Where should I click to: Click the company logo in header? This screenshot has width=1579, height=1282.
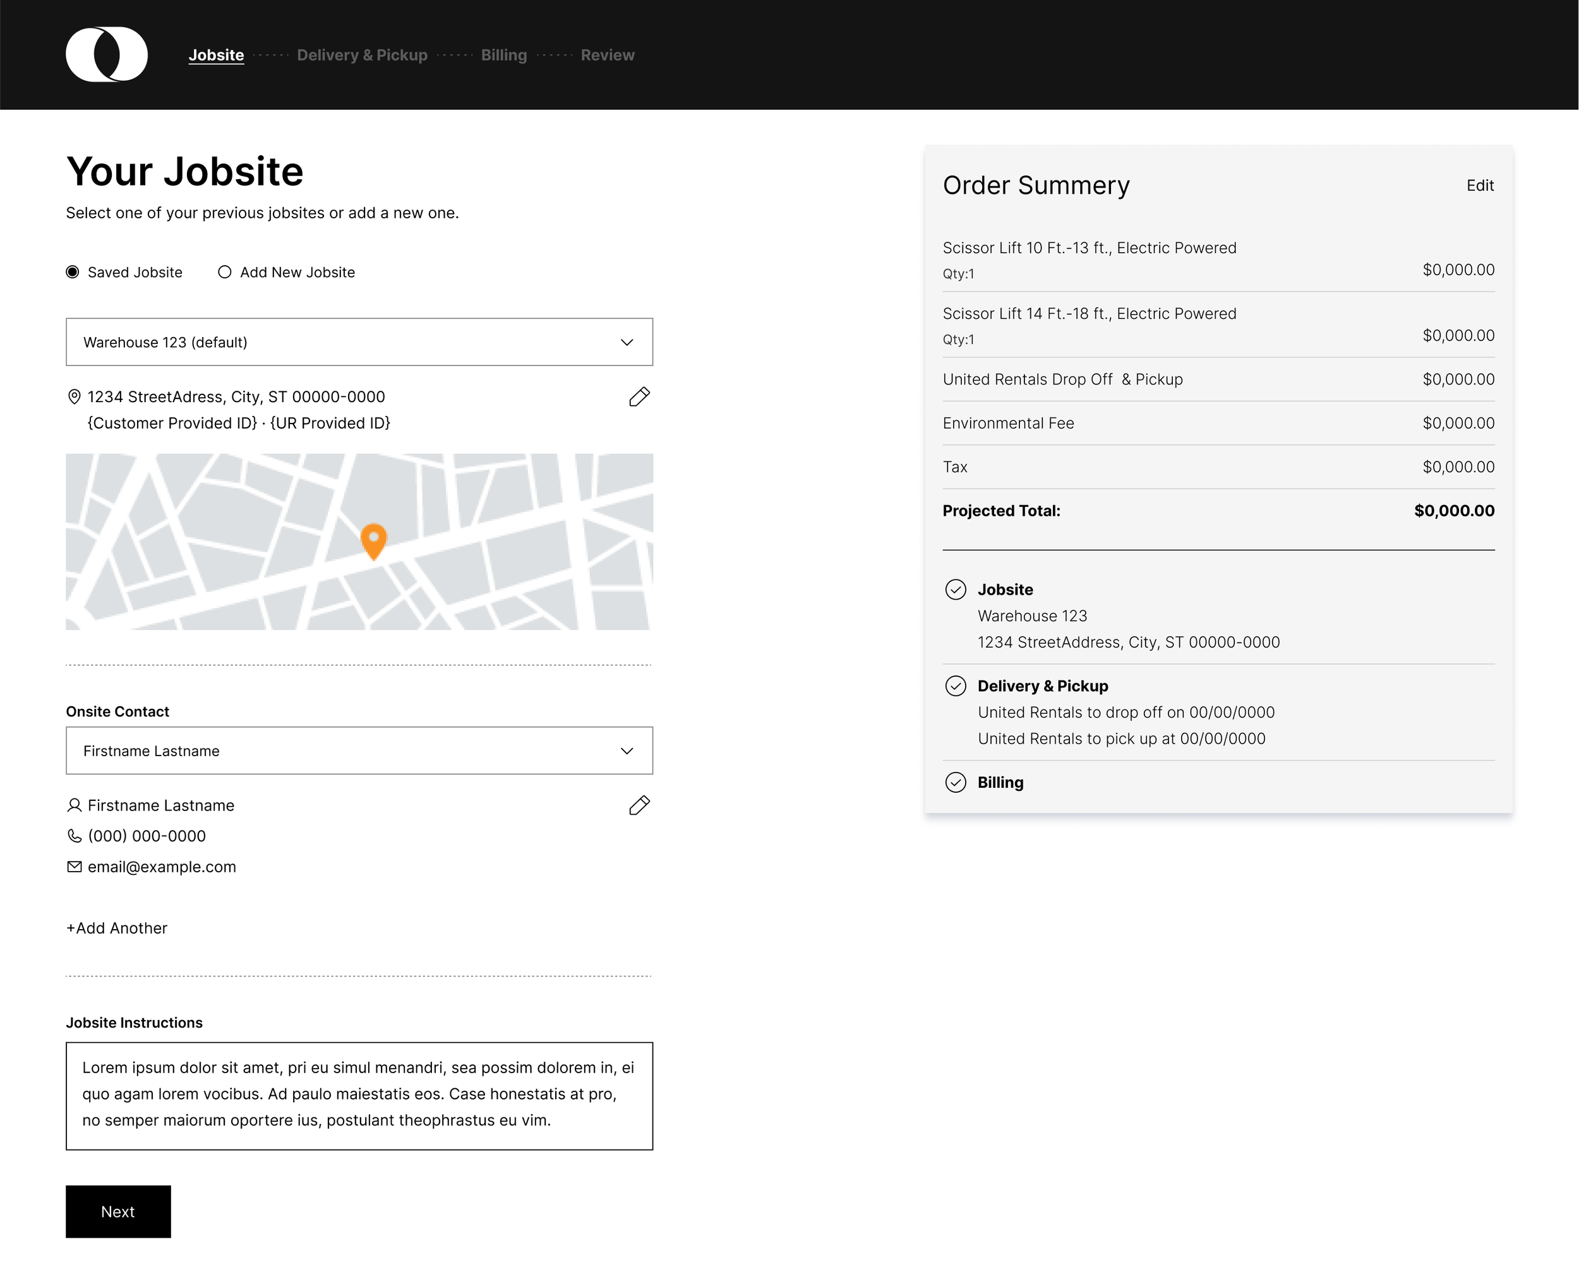[x=106, y=55]
